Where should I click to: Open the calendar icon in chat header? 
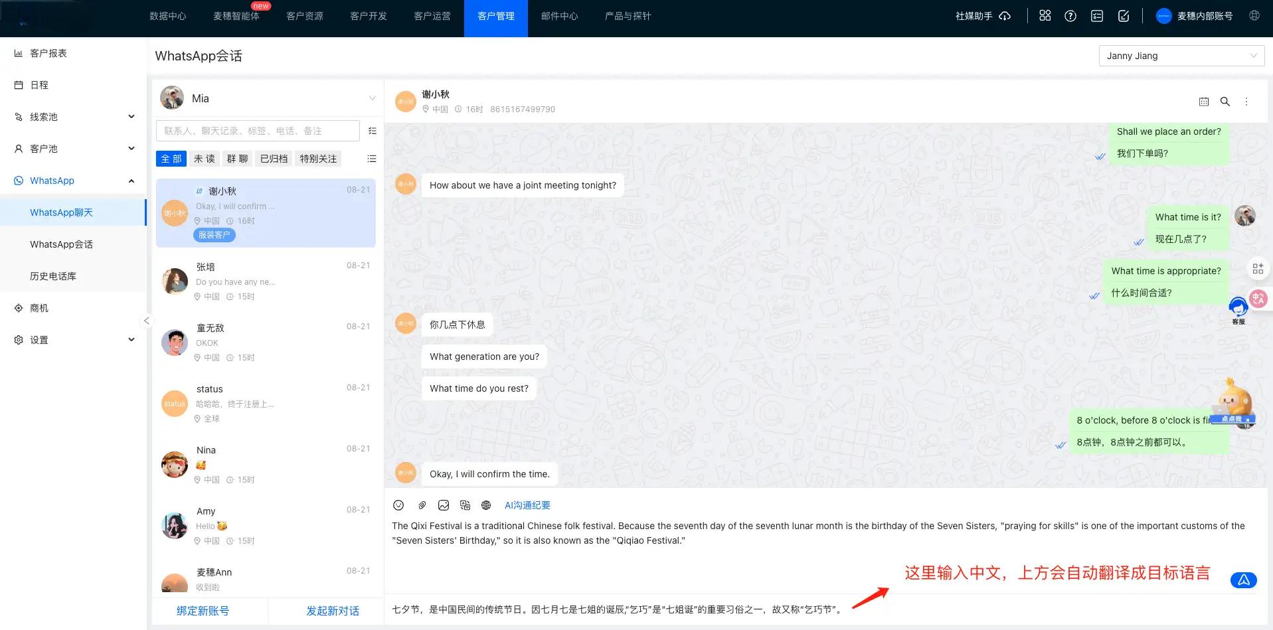(1204, 102)
